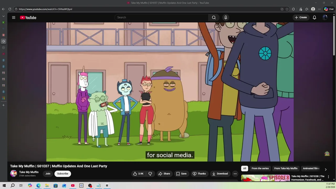Screen dimensions: 336x189
Task: Pause video by clicking the player
Action: click(170, 92)
